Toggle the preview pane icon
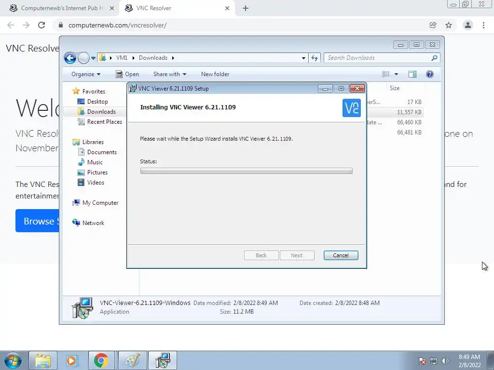494x370 pixels. pyautogui.click(x=412, y=74)
